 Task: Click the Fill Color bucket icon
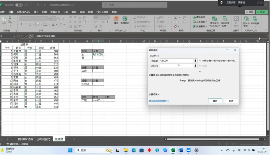pos(46,25)
